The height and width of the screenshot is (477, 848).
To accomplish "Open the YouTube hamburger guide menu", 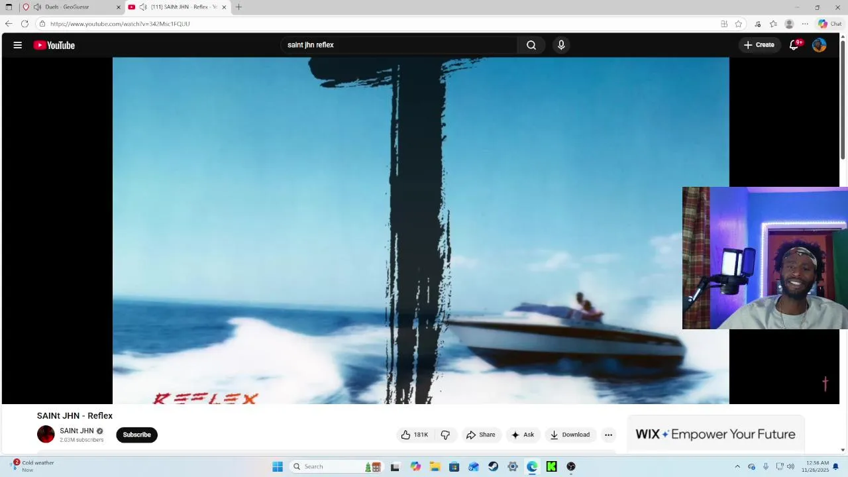I will [18, 45].
